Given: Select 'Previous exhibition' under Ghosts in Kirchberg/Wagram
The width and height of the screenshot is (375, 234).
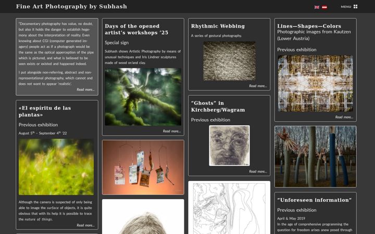Looking at the screenshot, I should pos(210,120).
